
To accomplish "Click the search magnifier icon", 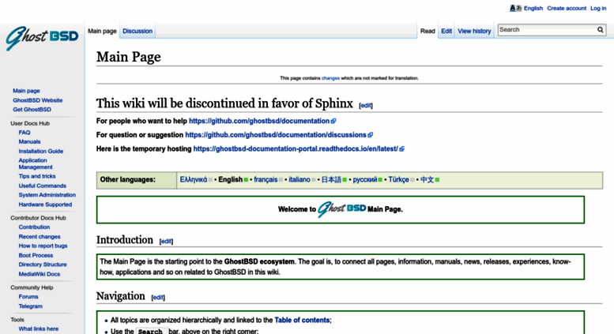I will click(x=601, y=30).
